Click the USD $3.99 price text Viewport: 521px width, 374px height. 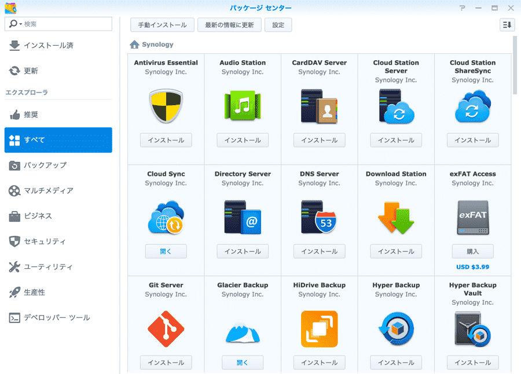click(x=473, y=267)
